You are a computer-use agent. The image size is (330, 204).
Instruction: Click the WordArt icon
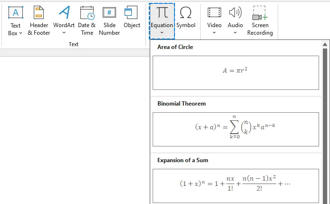point(64,12)
